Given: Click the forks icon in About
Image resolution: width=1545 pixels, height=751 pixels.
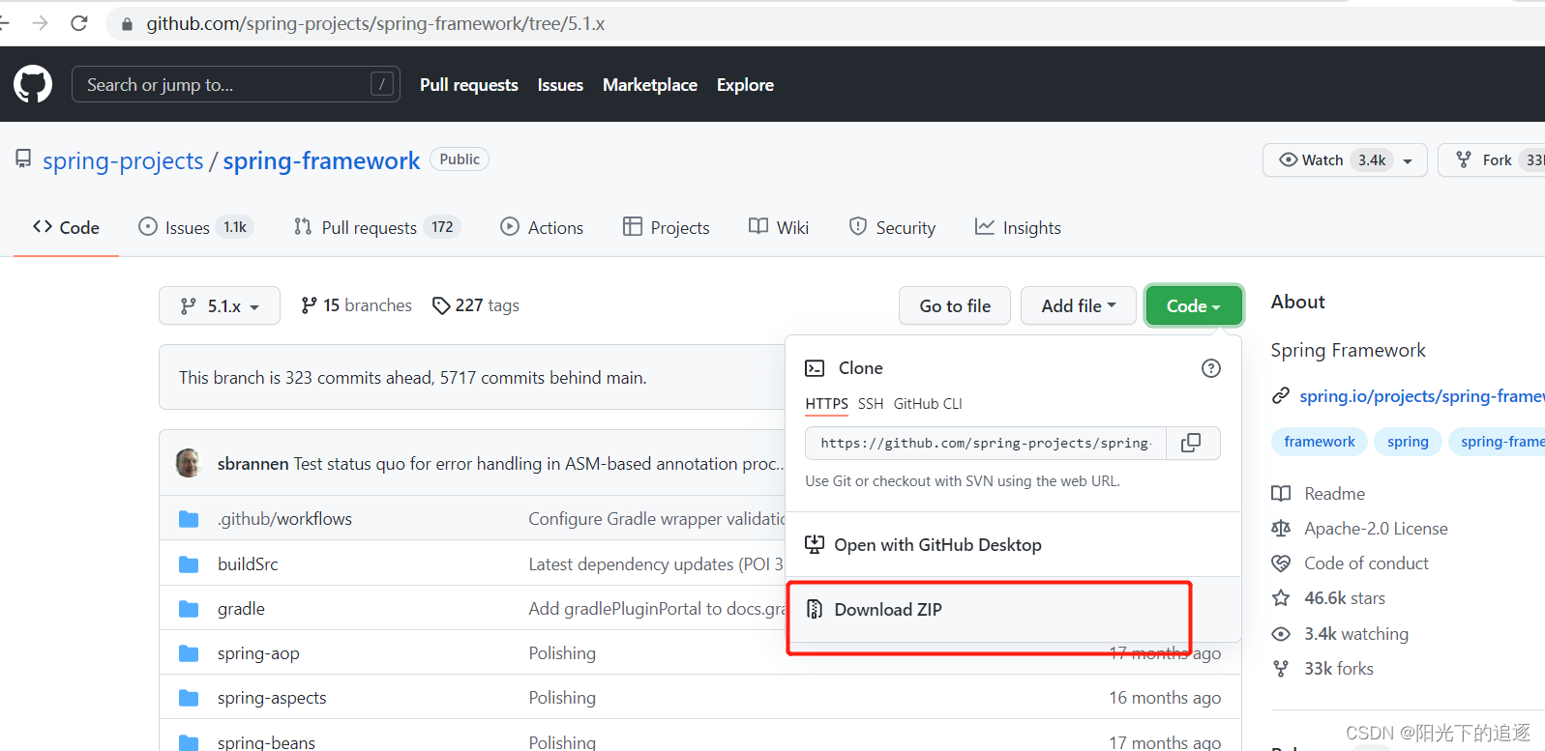Looking at the screenshot, I should pyautogui.click(x=1281, y=669).
